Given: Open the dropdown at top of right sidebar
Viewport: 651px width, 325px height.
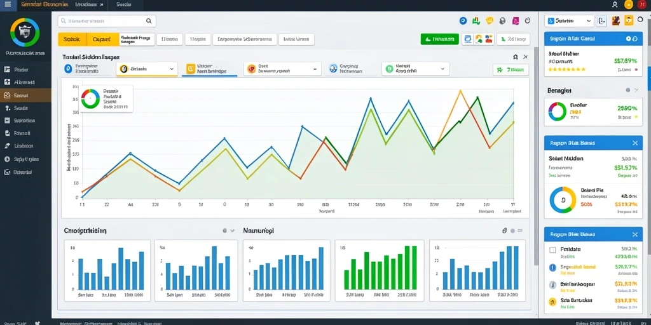Looking at the screenshot, I should point(569,21).
